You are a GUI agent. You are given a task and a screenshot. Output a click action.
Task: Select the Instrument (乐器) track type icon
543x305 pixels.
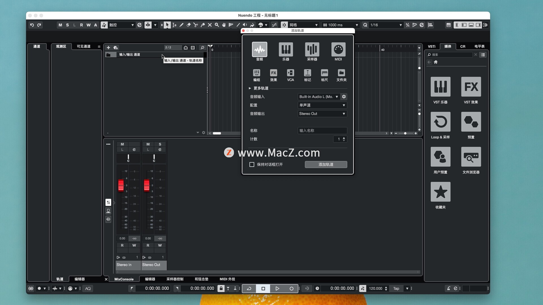click(286, 49)
